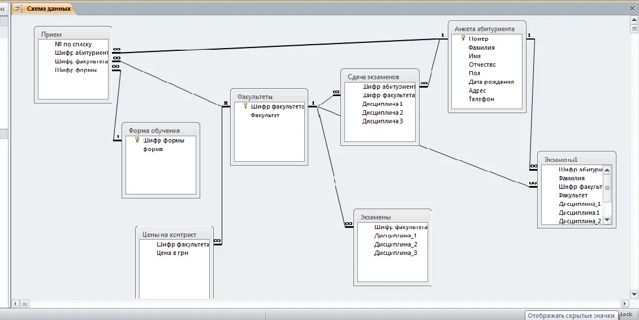Click the Сдача экзаменов table title

[373, 77]
